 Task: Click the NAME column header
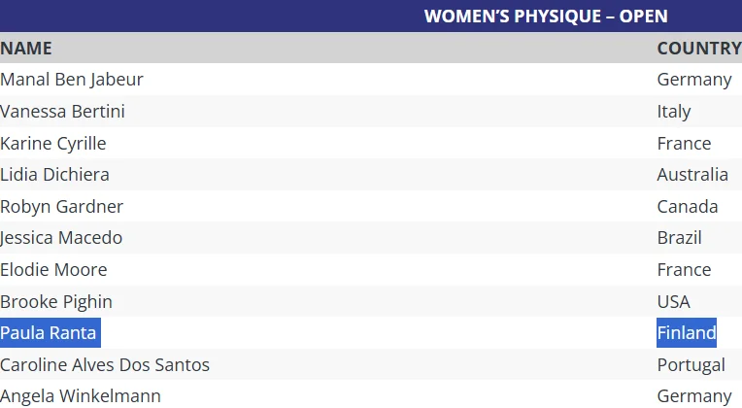point(26,48)
